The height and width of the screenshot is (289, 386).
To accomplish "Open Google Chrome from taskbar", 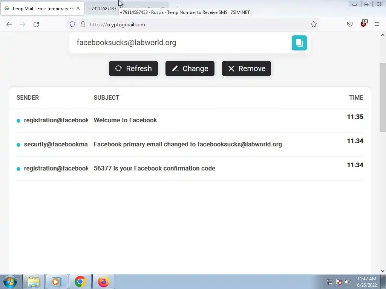I will [80, 281].
